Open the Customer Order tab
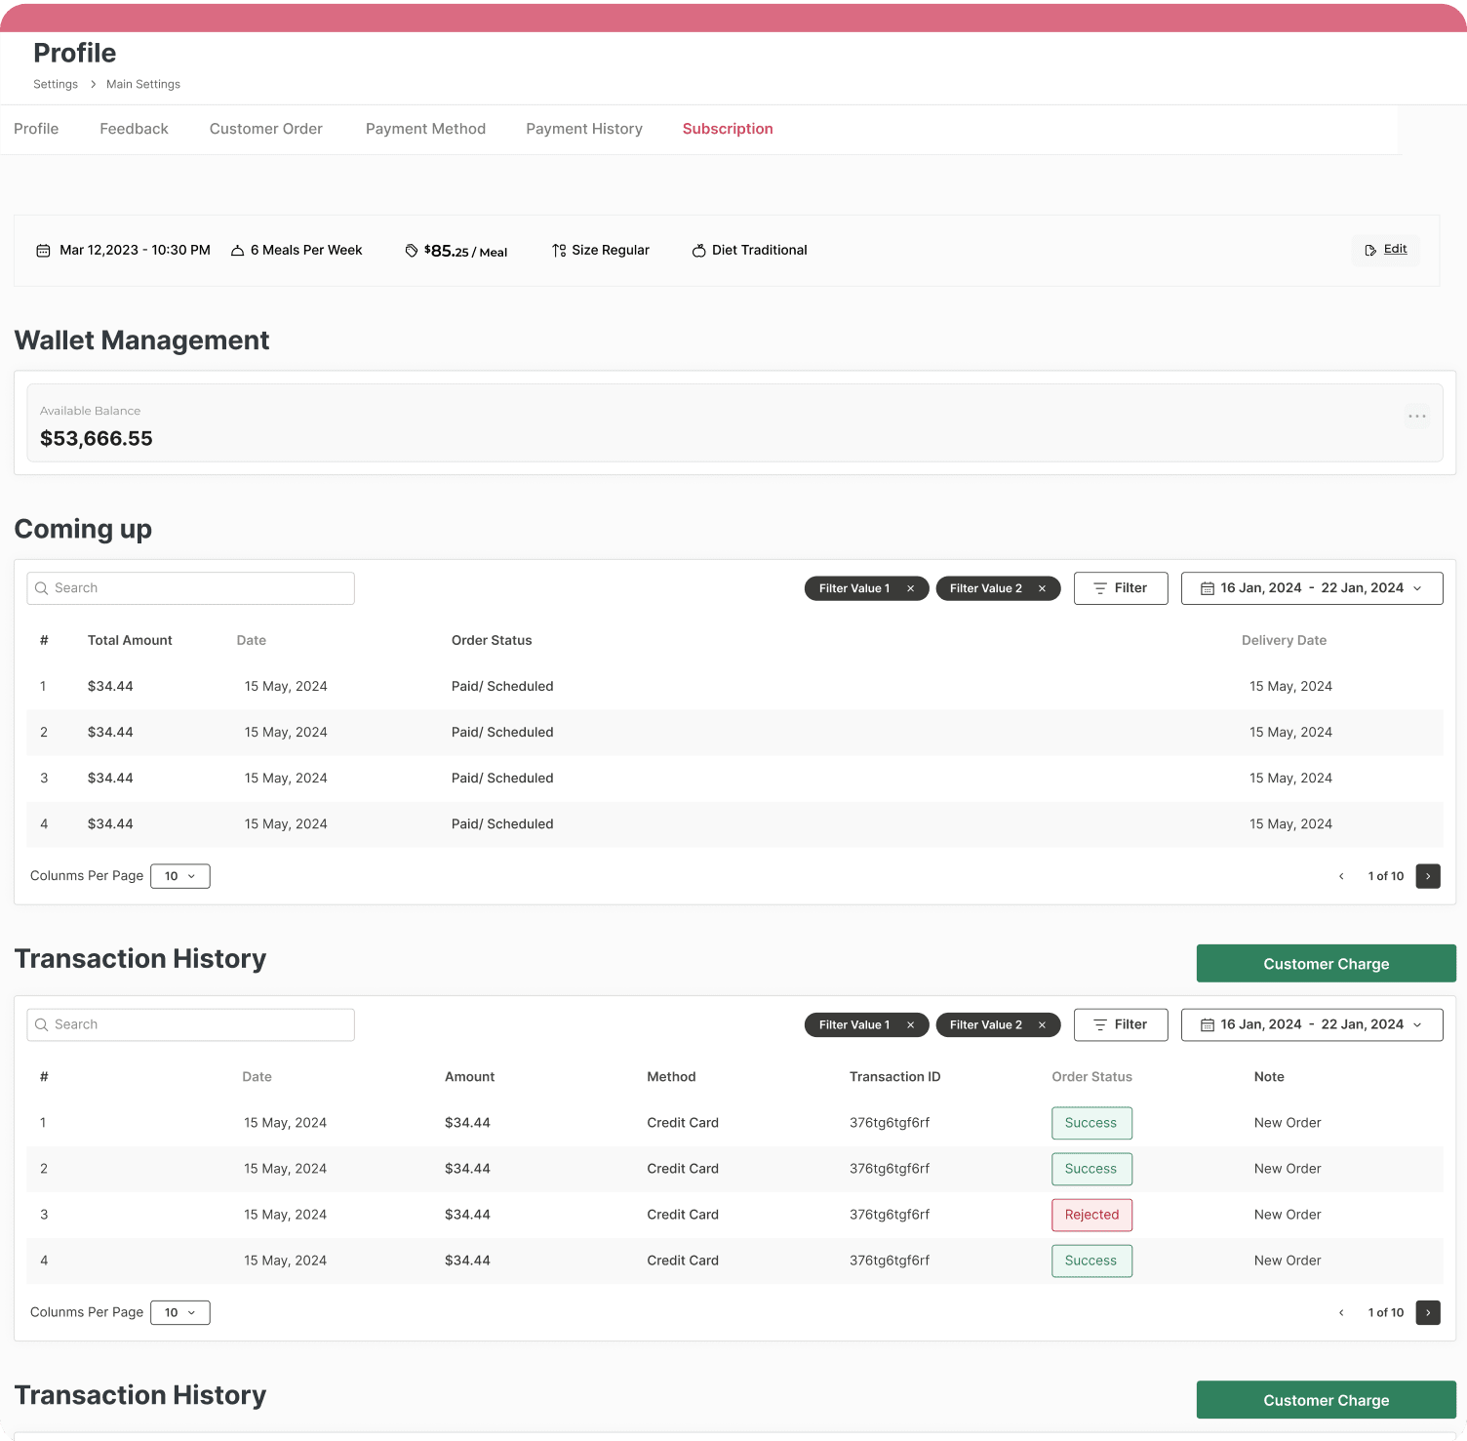Viewport: 1467px width, 1441px height. coord(265,129)
